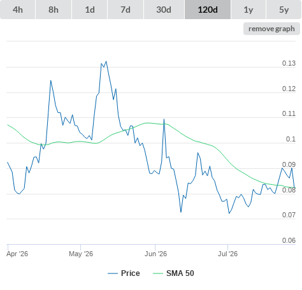Click the highest price peak near 0.13
Viewport: 302px width, 290px height.
(106, 62)
